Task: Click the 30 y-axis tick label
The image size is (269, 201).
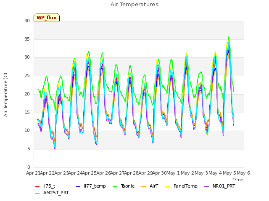Action: (x=27, y=57)
